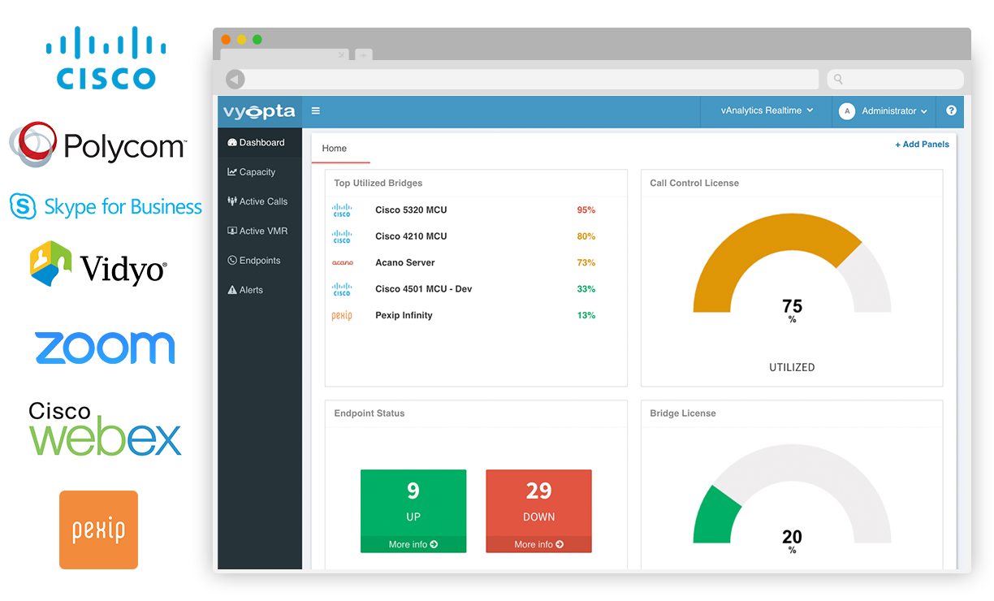
Task: Select Cisco 4501 MCU - Dev bridge name
Action: (x=424, y=289)
